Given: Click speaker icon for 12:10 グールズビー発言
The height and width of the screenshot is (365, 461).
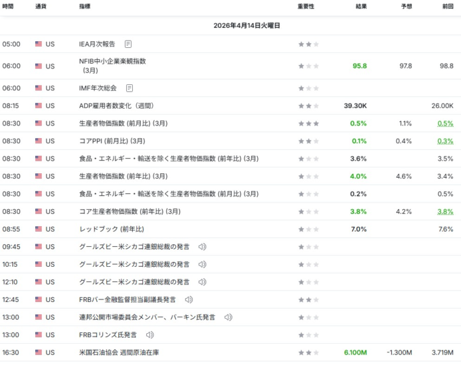Looking at the screenshot, I should [203, 282].
